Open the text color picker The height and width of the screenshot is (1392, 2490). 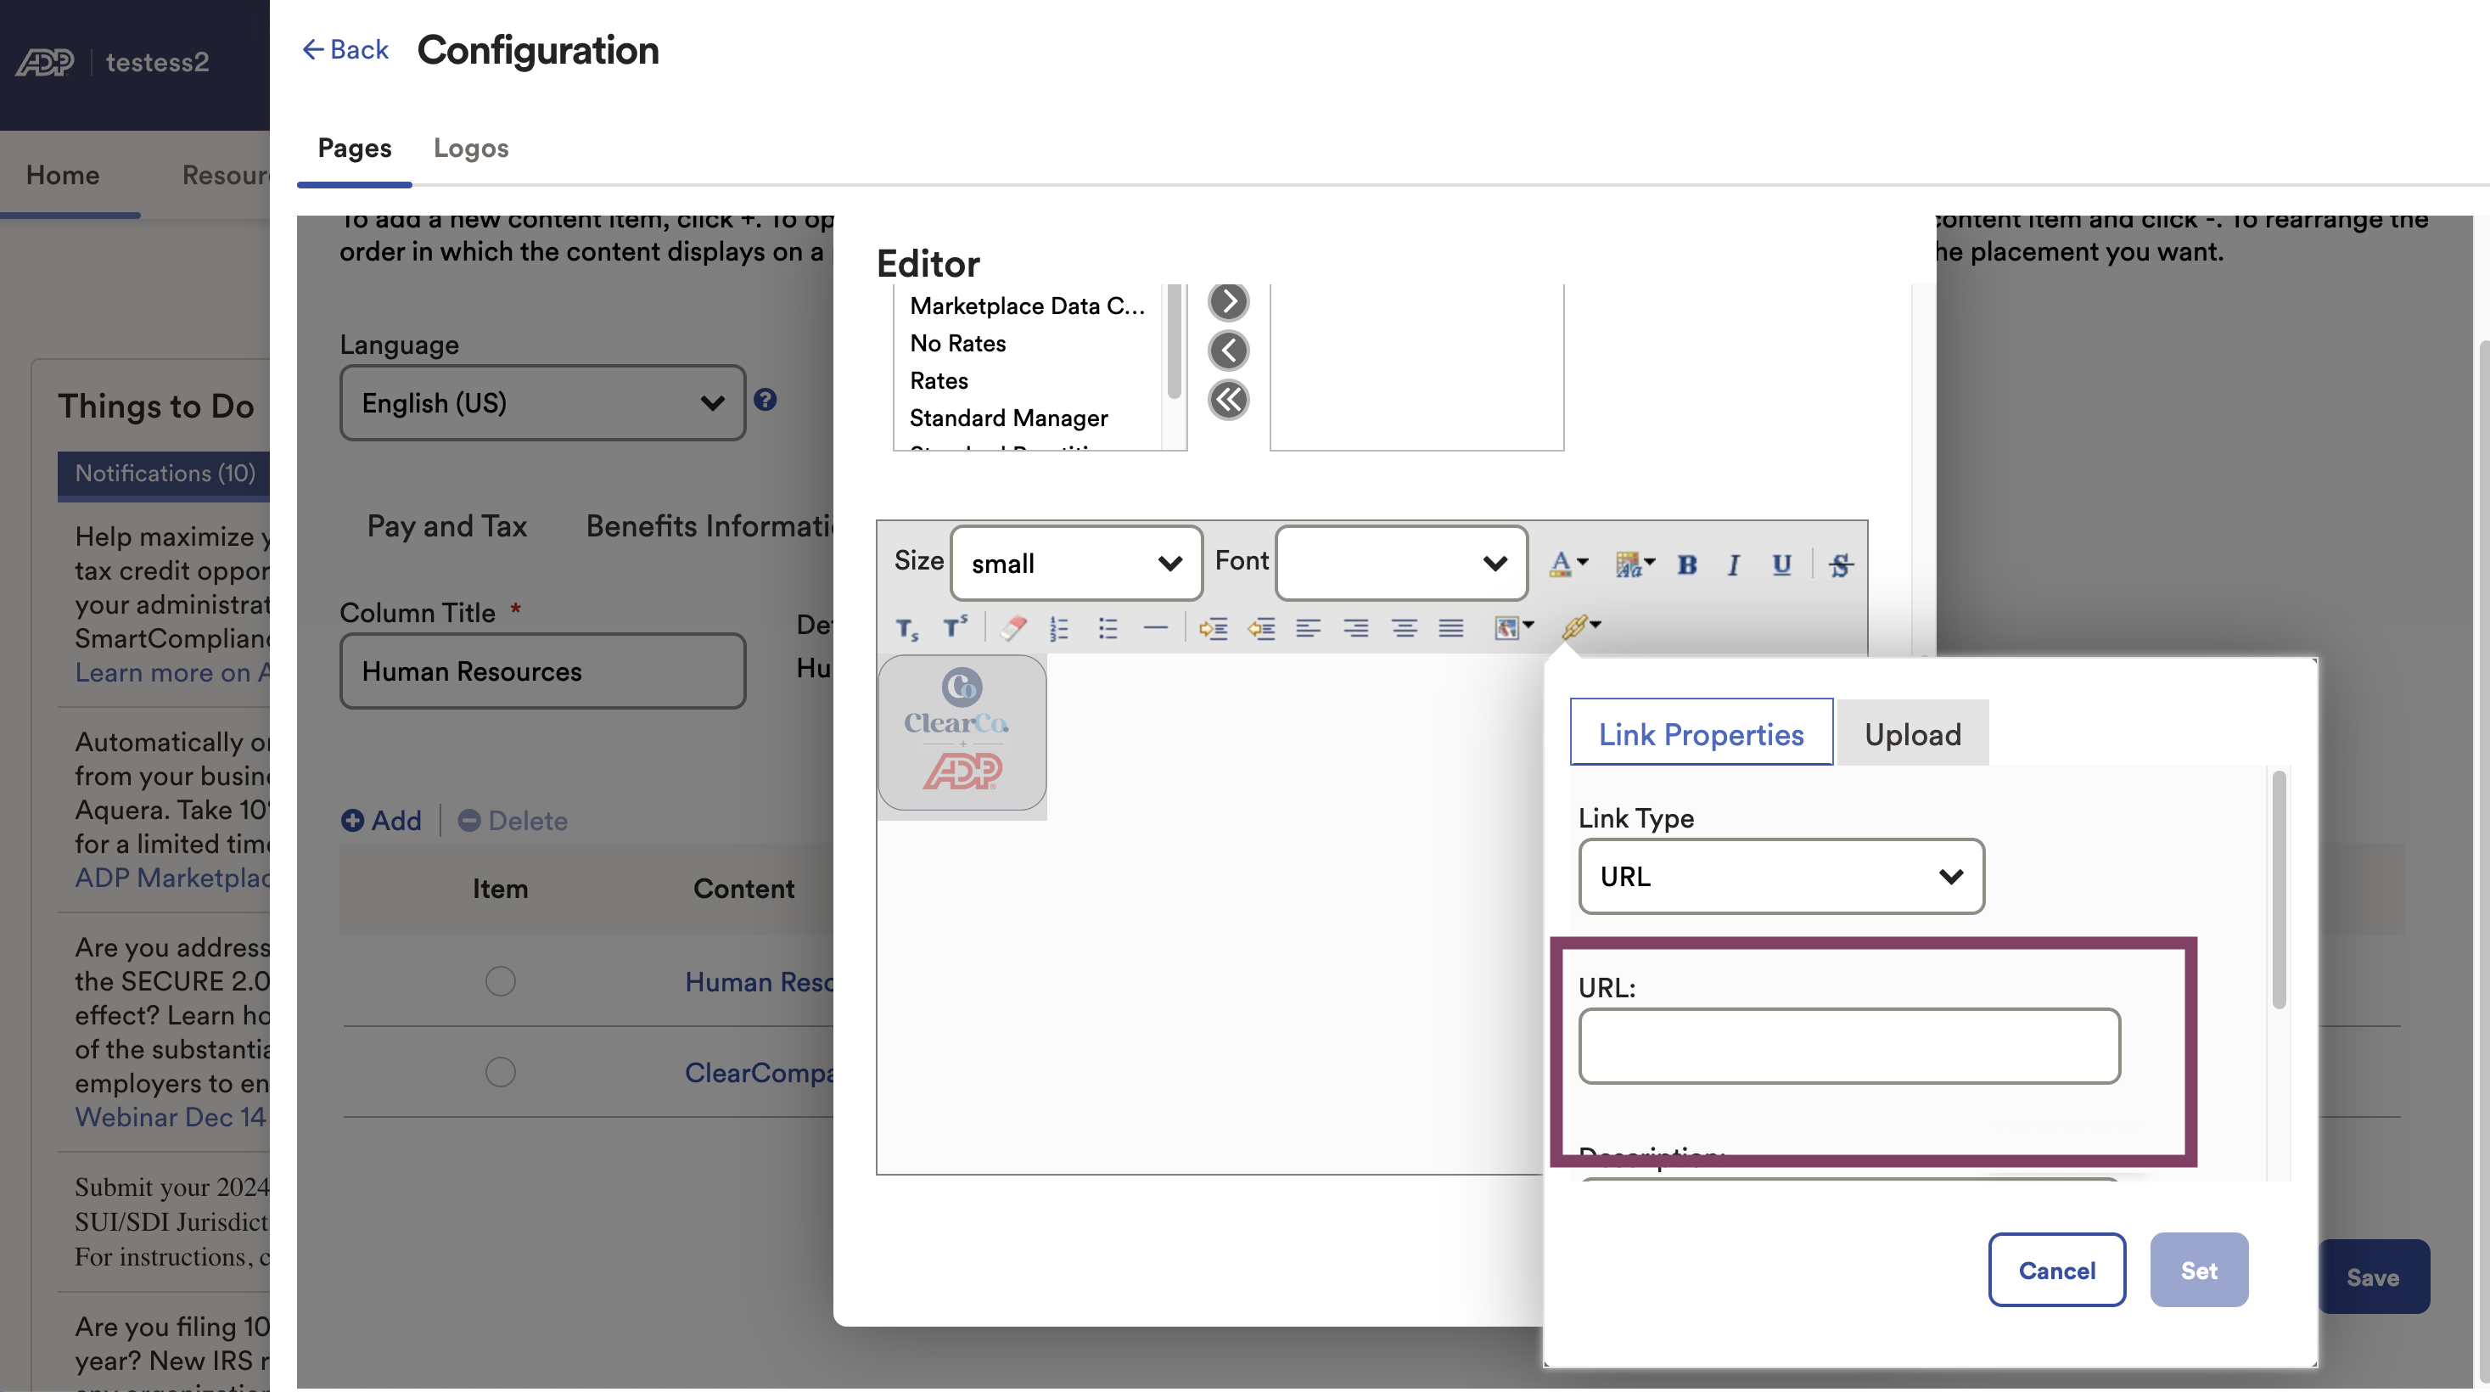click(1567, 564)
